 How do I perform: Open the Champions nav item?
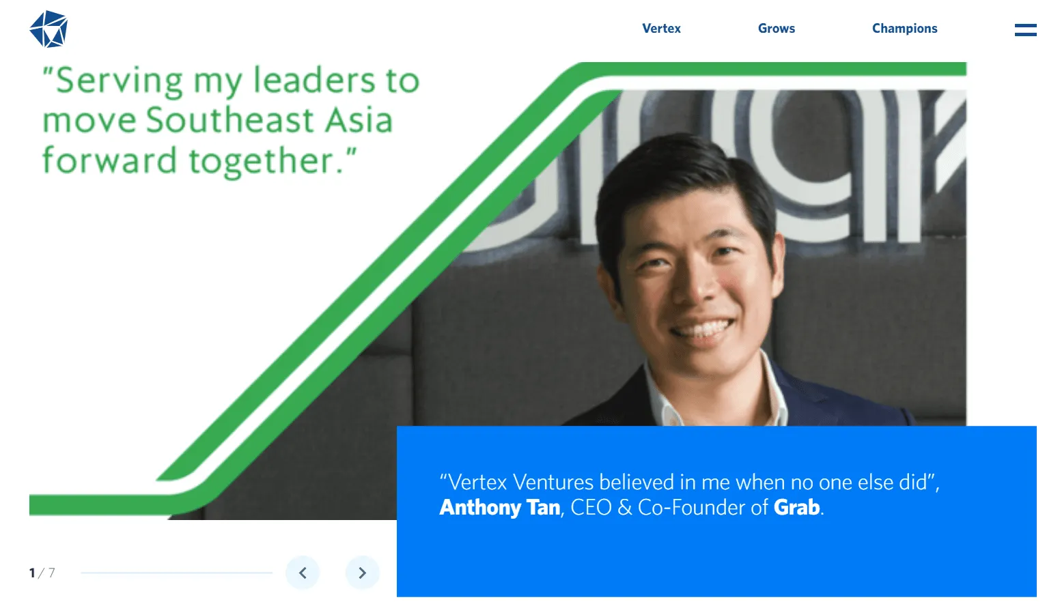click(x=904, y=29)
